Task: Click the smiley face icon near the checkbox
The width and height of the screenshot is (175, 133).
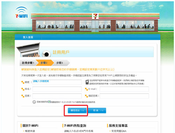Action: coord(34,102)
